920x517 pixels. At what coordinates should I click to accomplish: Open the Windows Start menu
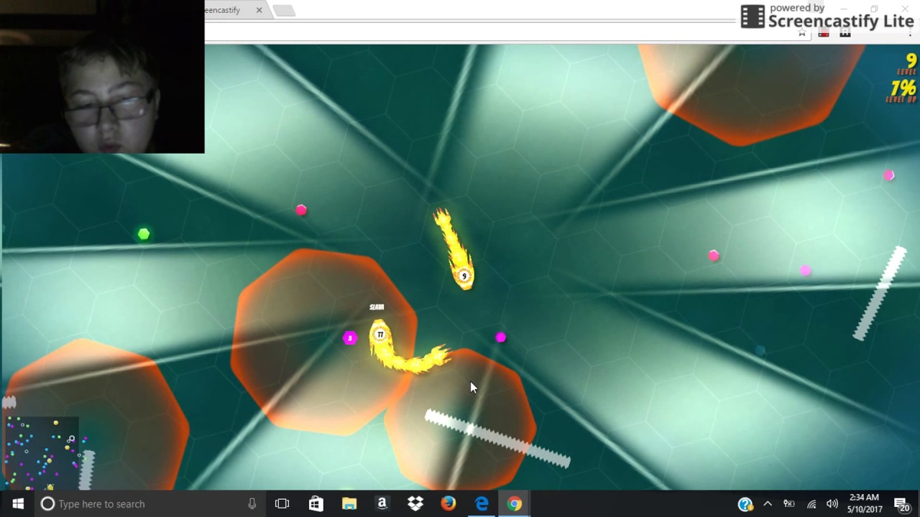(17, 503)
